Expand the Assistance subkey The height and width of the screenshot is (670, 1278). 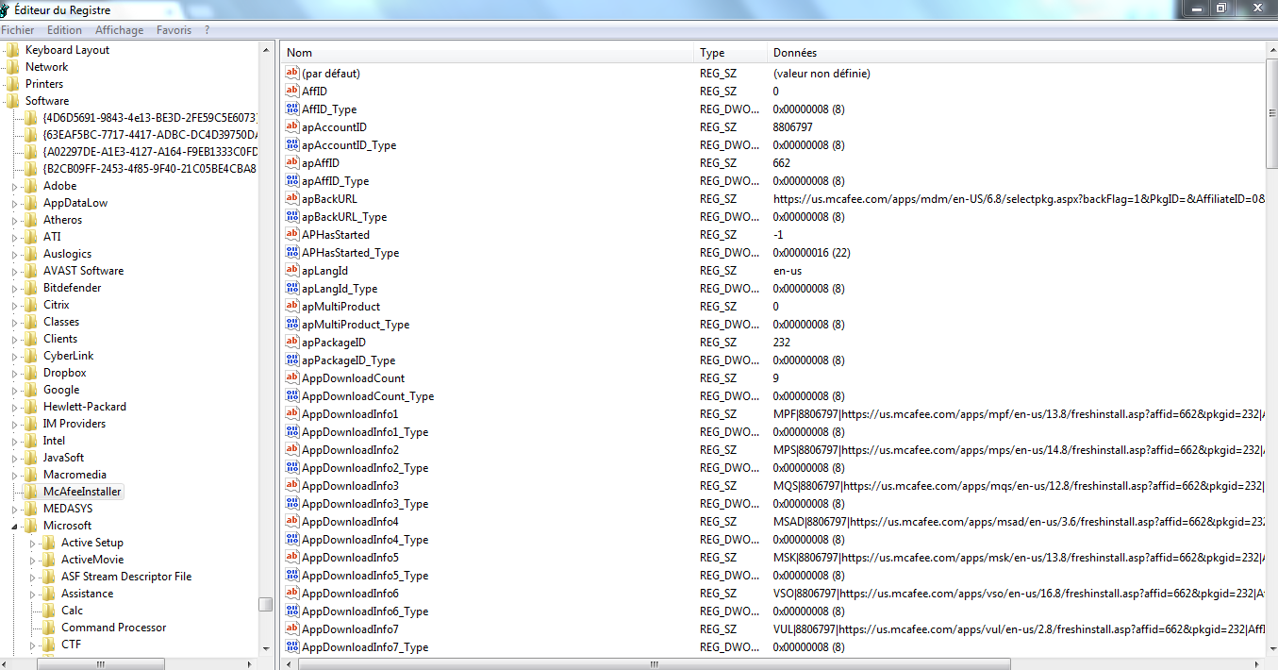point(33,594)
